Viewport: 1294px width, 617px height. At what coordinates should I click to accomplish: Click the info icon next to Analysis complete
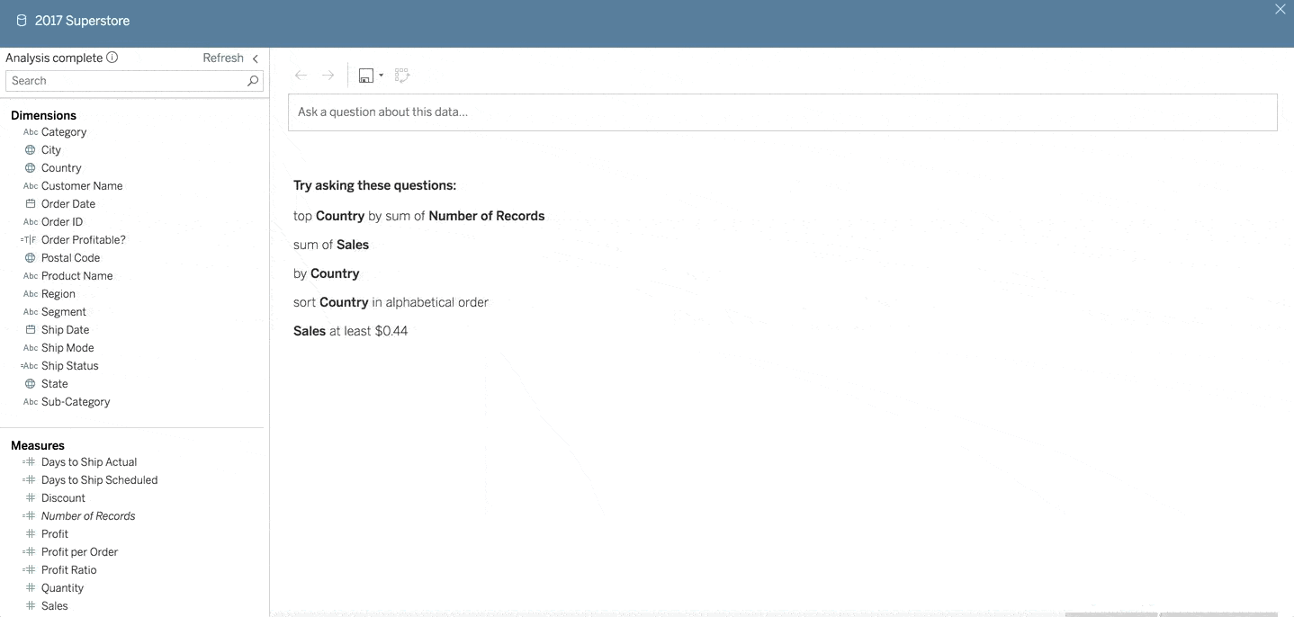pos(113,57)
